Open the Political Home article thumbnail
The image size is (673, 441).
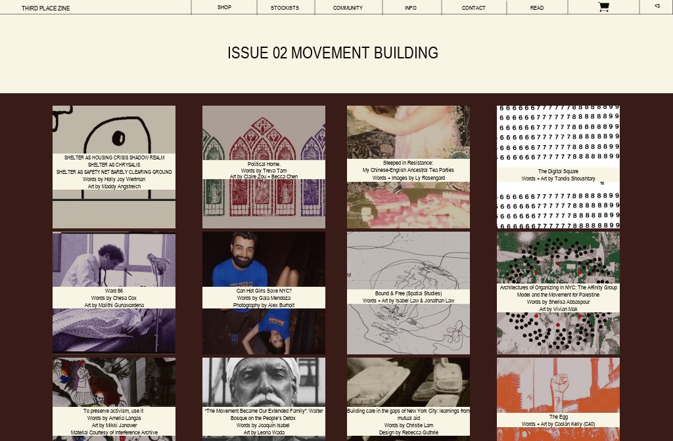tap(264, 167)
